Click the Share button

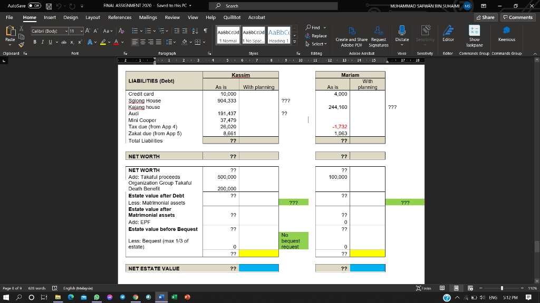click(486, 17)
